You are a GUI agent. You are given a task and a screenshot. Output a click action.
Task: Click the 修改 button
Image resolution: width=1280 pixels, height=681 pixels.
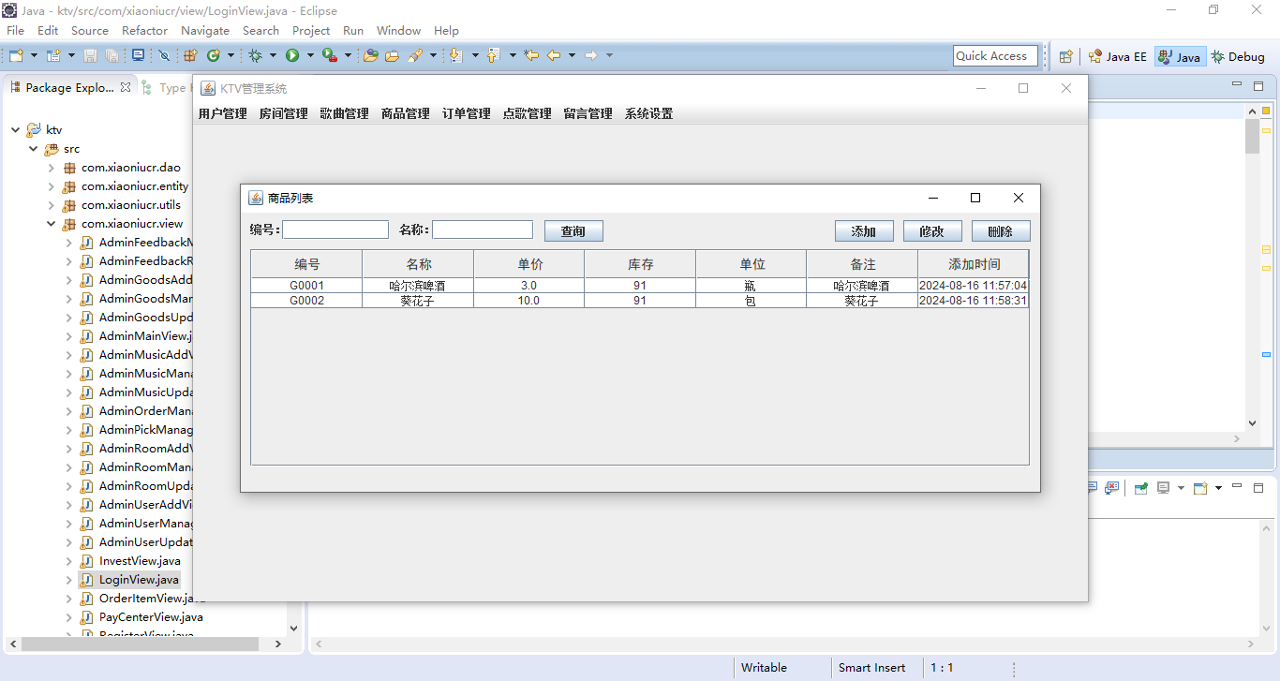point(931,231)
